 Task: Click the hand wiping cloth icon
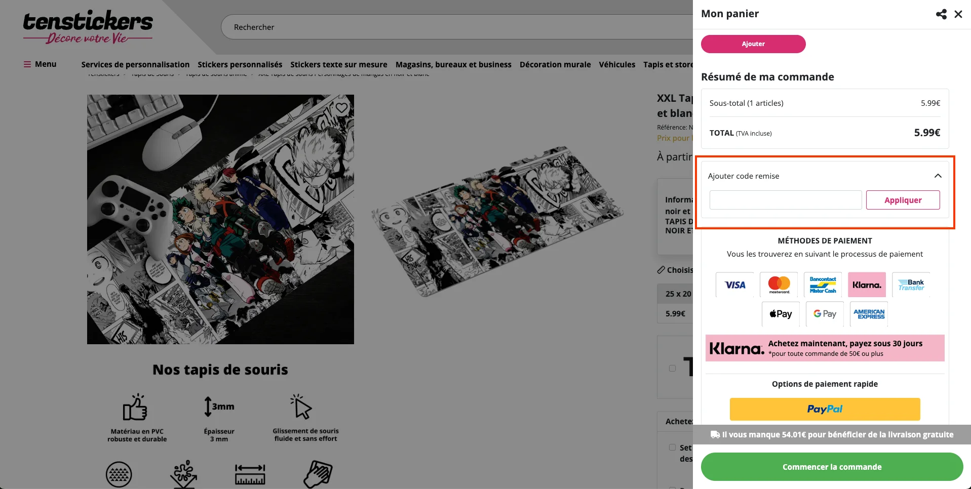tap(318, 474)
